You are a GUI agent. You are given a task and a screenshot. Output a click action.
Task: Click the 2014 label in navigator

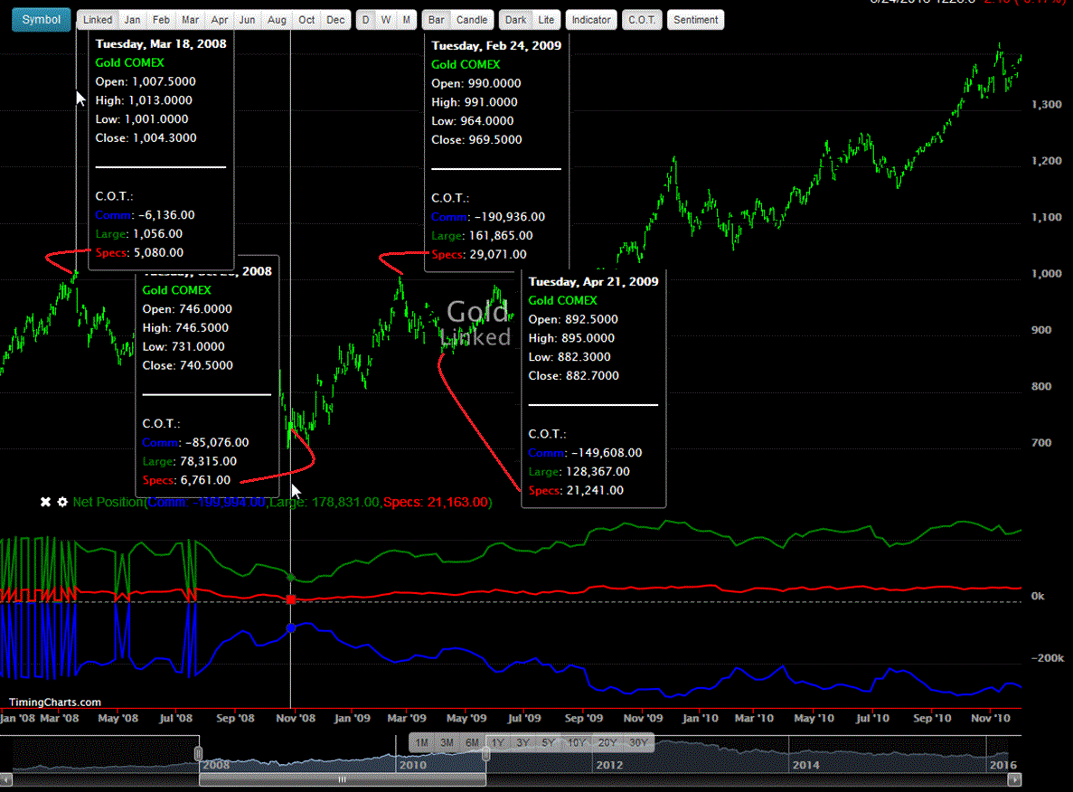coord(805,765)
